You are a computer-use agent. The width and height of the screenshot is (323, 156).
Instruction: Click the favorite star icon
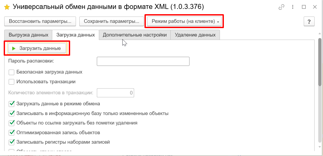pos(7,7)
